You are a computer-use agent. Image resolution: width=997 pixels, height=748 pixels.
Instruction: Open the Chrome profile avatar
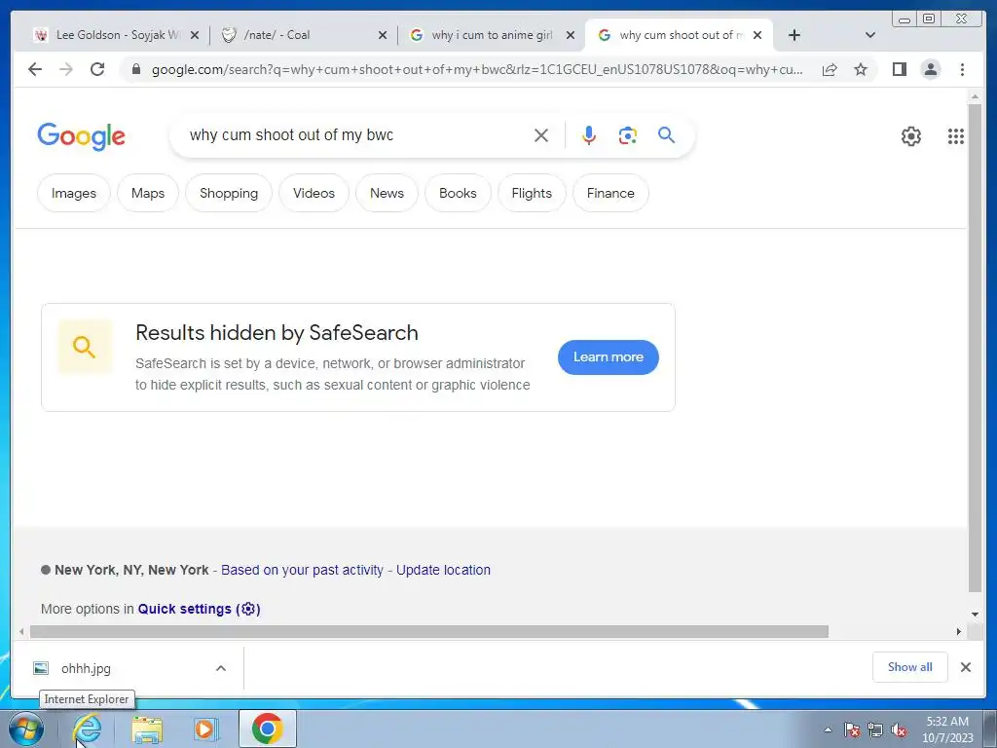930,69
